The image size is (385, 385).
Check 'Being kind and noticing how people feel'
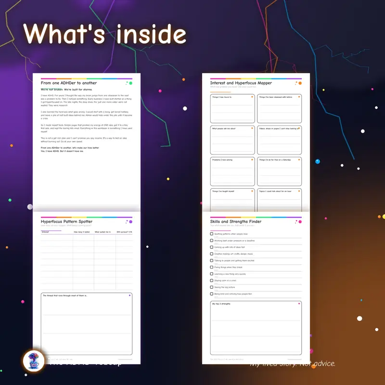211,294
